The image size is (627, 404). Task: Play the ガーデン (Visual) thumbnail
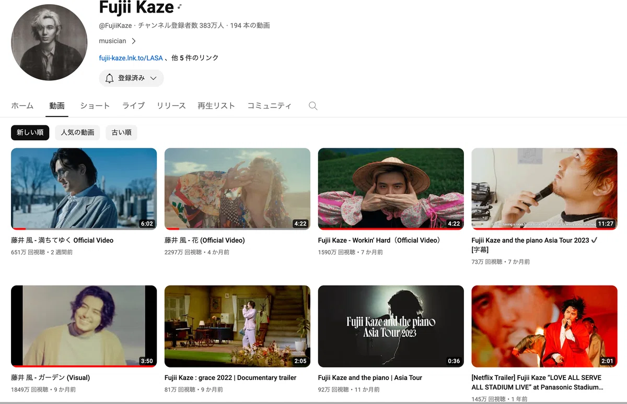click(x=84, y=326)
